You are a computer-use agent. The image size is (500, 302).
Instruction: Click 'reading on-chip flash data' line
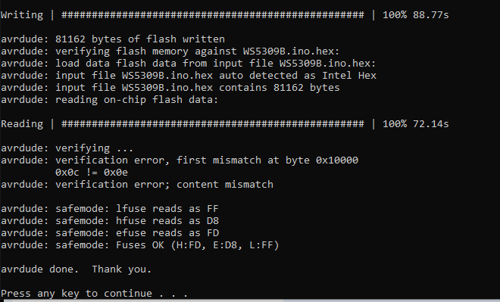point(110,100)
